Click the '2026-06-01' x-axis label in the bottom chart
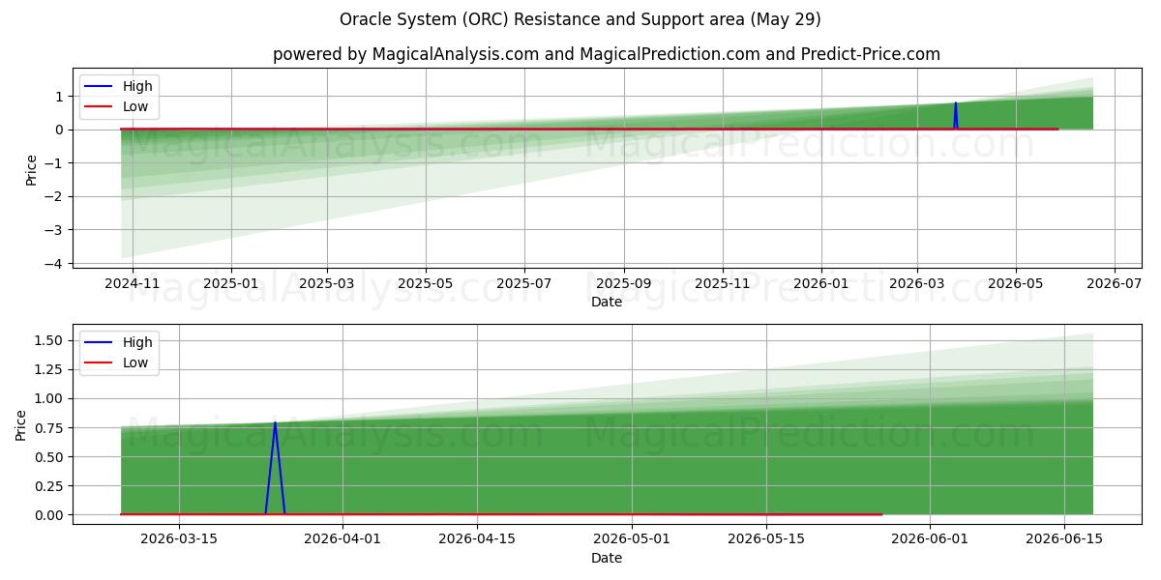The height and width of the screenshot is (580, 1161). click(x=930, y=540)
